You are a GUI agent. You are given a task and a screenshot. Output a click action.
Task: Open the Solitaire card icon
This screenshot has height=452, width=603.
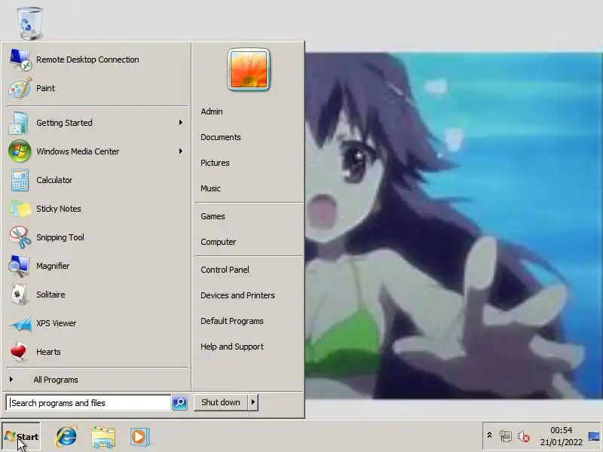coord(19,295)
